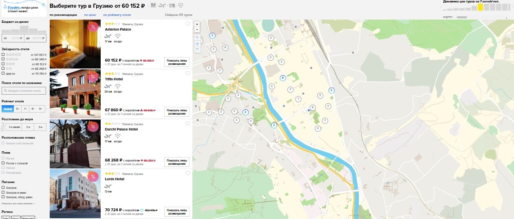Click the percent badge on Lords Hotel photo

pos(93,176)
